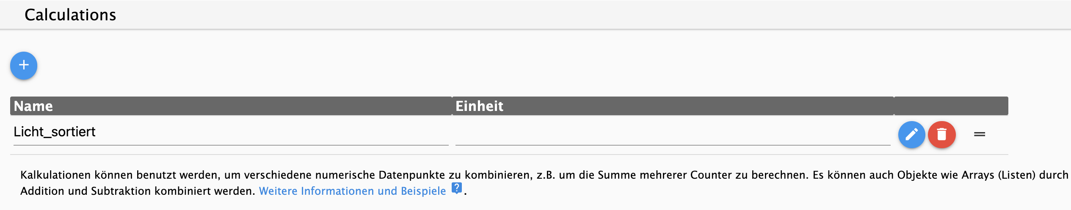Image resolution: width=1071 pixels, height=210 pixels.
Task: Click the blank actions column header
Action: point(951,106)
